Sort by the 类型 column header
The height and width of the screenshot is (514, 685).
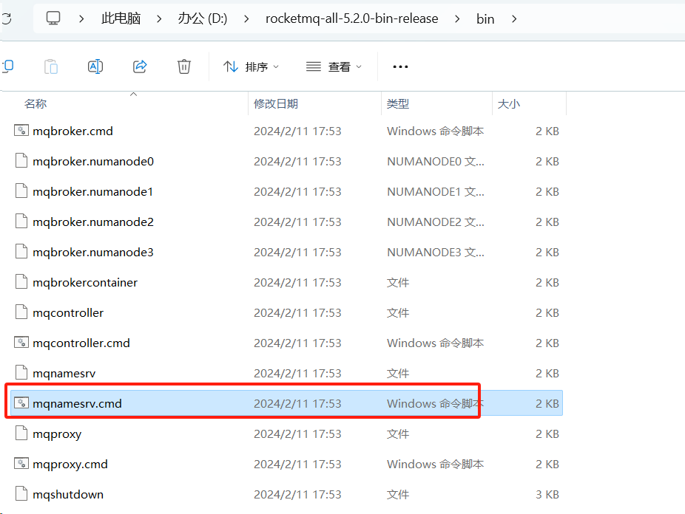(398, 103)
